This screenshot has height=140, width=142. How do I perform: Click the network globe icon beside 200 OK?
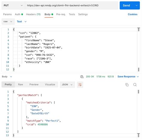82,77
